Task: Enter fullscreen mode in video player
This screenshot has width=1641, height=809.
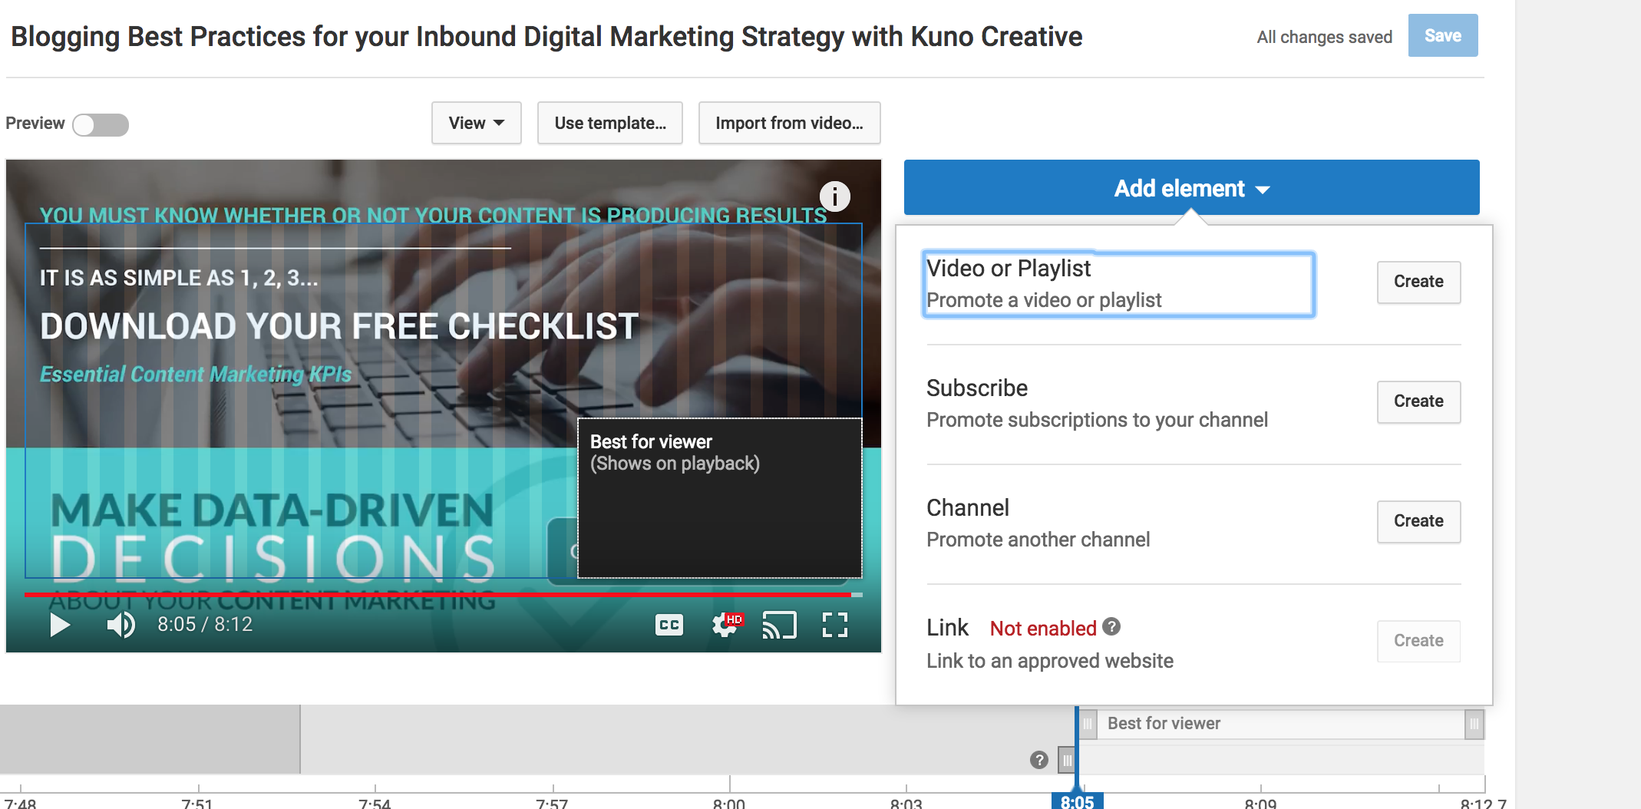Action: click(x=834, y=625)
